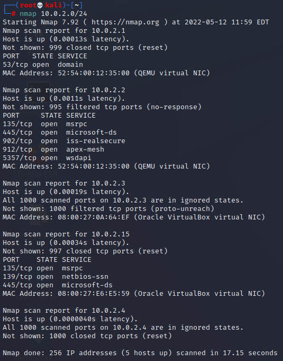Click the nmap command word
Image resolution: width=283 pixels, height=361 pixels.
point(28,14)
